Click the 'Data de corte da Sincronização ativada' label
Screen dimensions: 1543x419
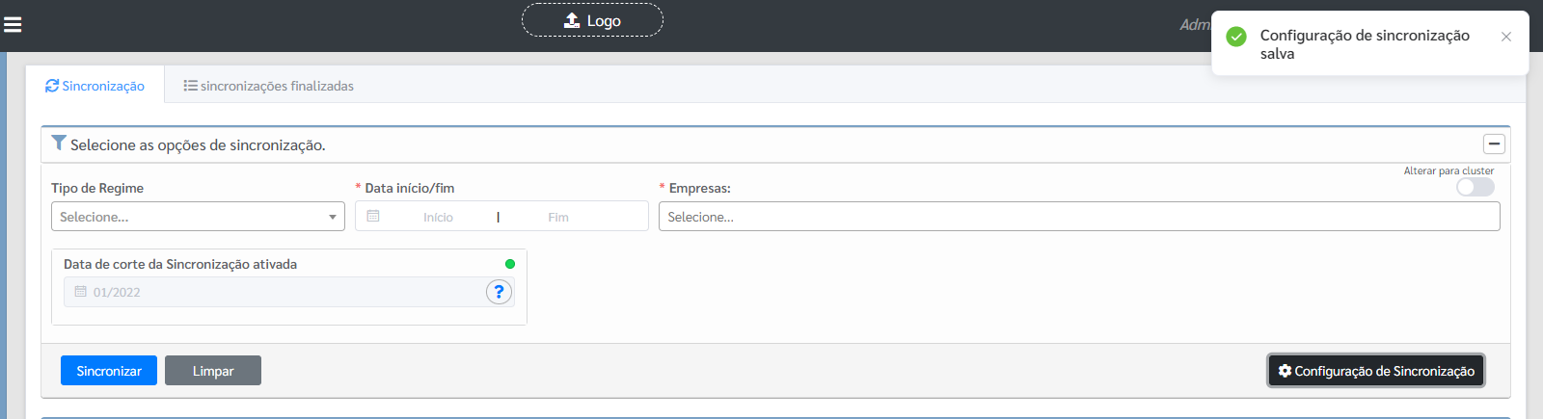180,264
